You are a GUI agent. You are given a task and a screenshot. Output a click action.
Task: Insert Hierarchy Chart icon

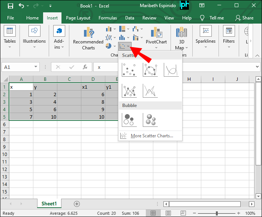click(x=122, y=29)
